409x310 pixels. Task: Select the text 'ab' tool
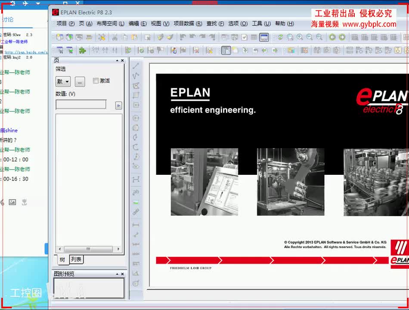point(136,192)
